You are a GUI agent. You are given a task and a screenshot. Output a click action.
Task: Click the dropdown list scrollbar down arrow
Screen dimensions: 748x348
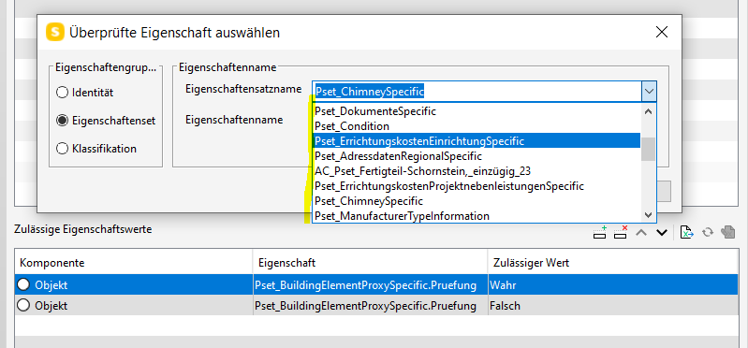tap(648, 215)
